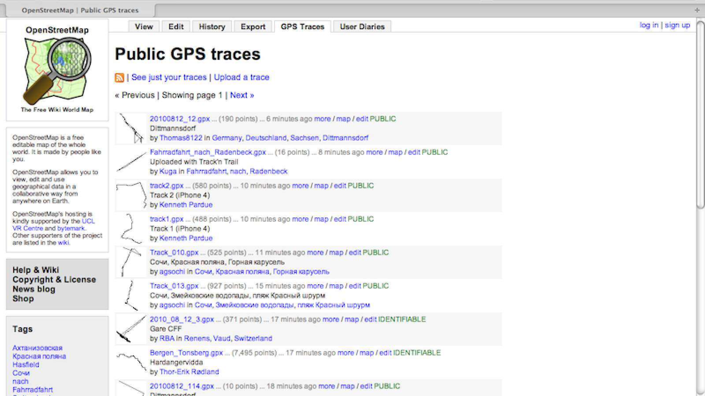Click the 2010_08_12_3.gpx trace thumbnail
The width and height of the screenshot is (705, 396).
(x=131, y=329)
